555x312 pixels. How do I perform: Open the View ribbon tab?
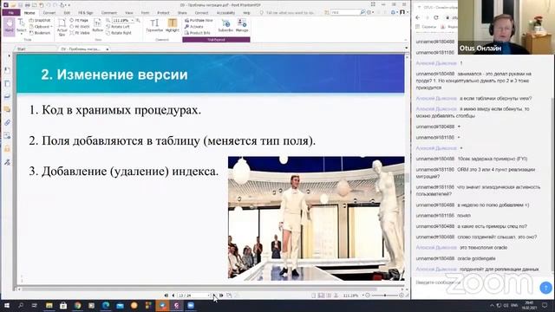click(x=129, y=13)
